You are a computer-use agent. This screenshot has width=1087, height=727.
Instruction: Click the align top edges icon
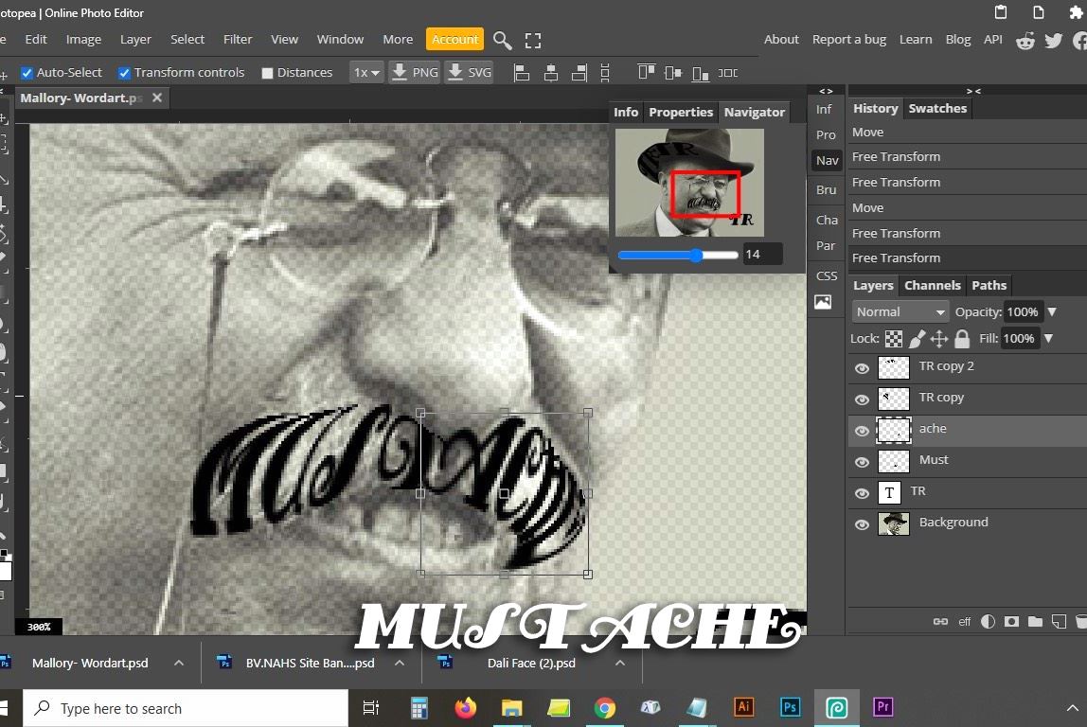647,73
